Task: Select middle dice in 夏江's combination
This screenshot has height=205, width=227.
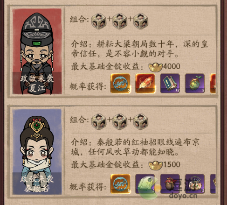Action: (120, 21)
